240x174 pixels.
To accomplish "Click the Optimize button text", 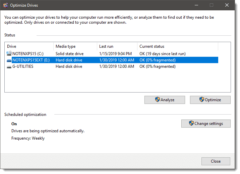I will (x=213, y=100).
